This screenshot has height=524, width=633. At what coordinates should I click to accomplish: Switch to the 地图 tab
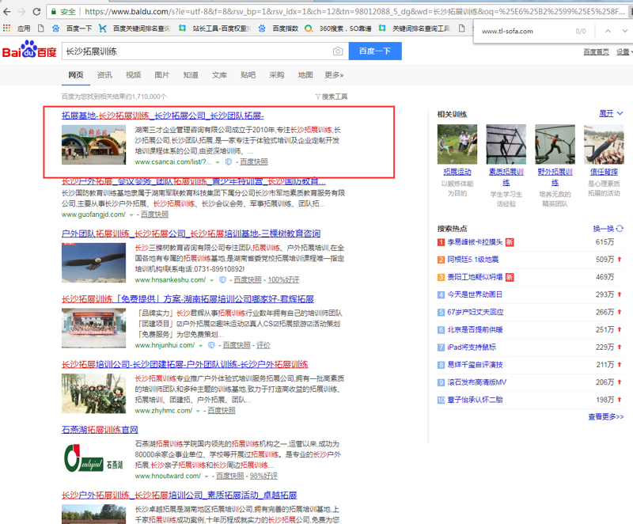(x=305, y=75)
